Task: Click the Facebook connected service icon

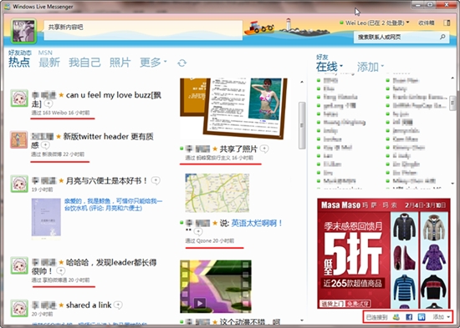Action: pos(409,317)
